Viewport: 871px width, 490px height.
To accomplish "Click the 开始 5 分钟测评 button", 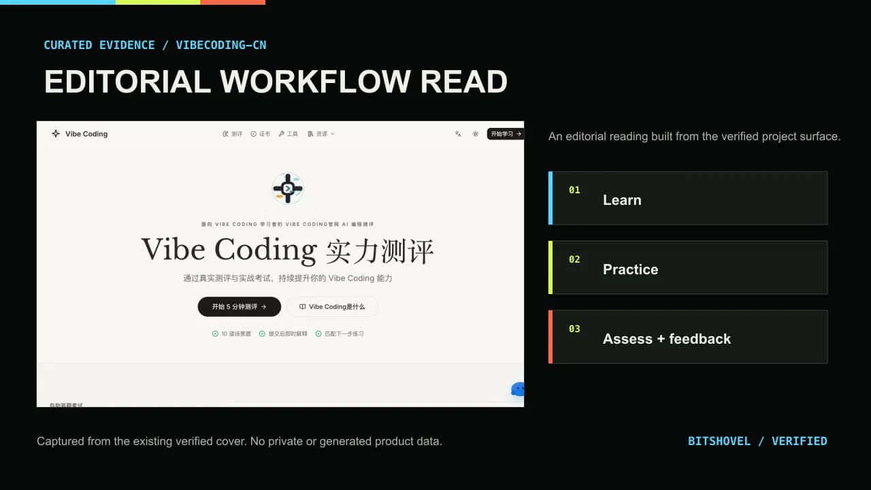I will point(240,307).
